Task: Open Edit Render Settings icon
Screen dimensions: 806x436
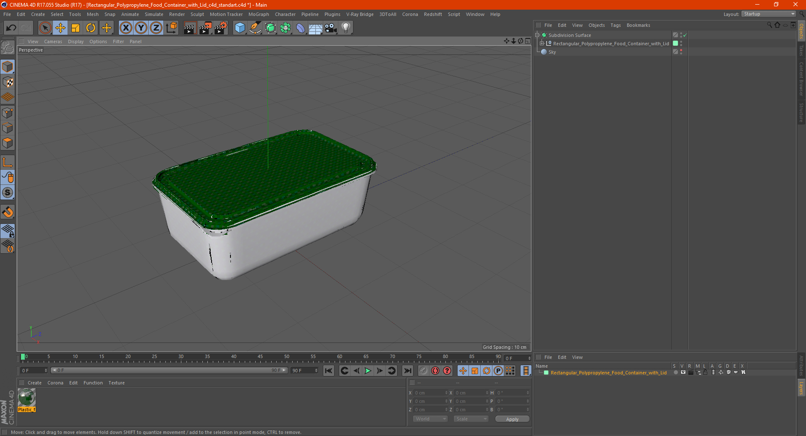Action: (x=221, y=28)
